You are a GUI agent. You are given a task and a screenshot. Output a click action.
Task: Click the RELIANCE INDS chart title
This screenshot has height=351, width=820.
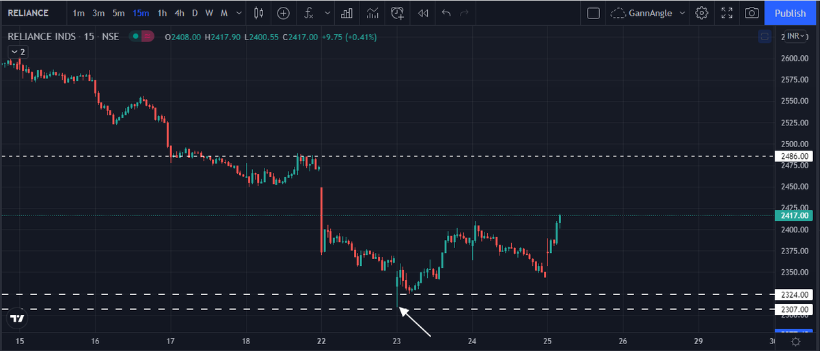coord(42,36)
